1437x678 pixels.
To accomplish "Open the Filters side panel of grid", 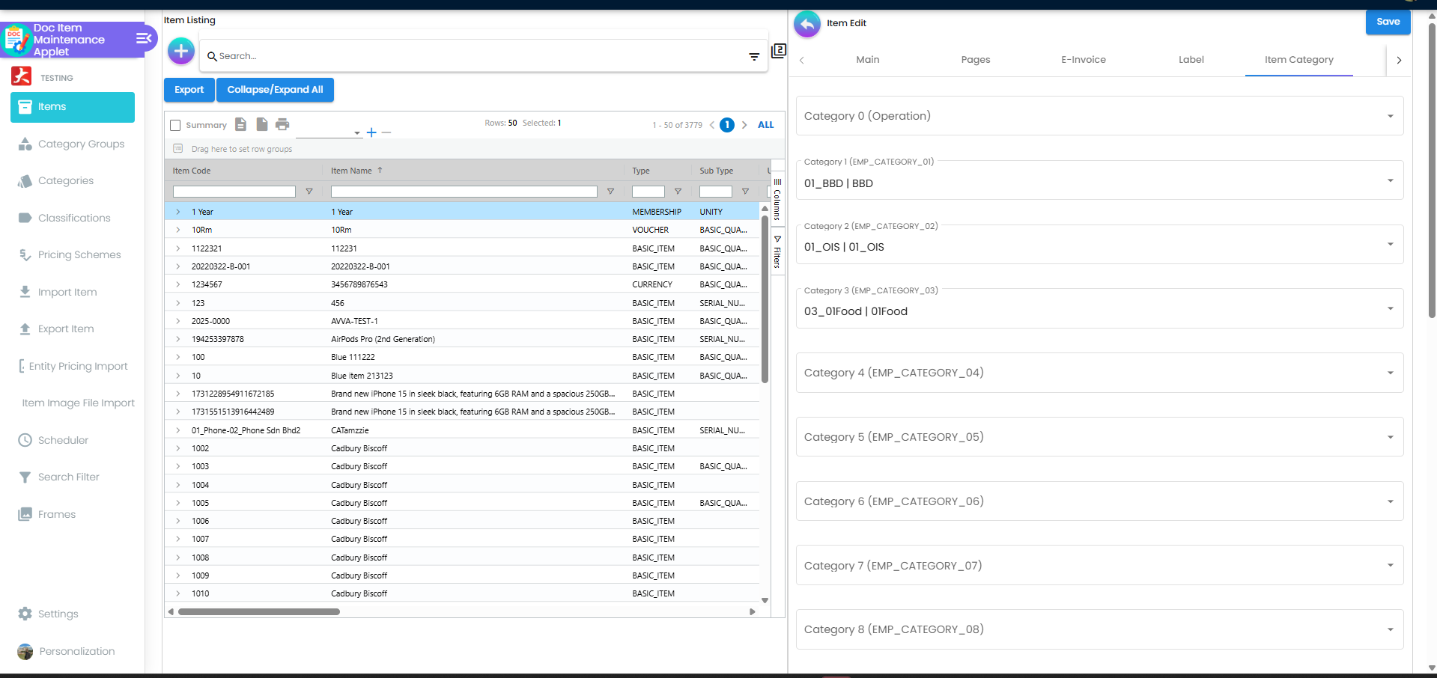I will tap(777, 252).
